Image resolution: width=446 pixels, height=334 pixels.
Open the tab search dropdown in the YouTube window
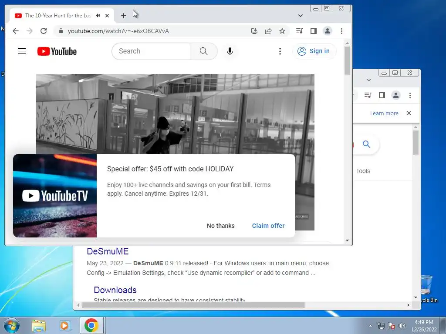301,16
